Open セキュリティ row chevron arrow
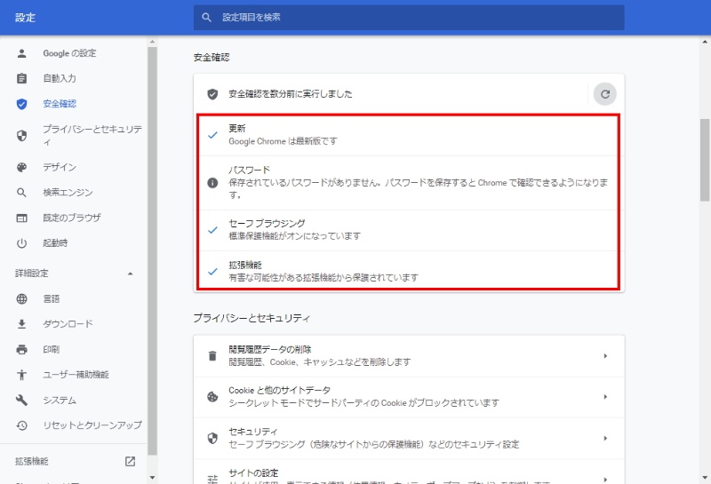711x484 pixels. click(x=605, y=438)
